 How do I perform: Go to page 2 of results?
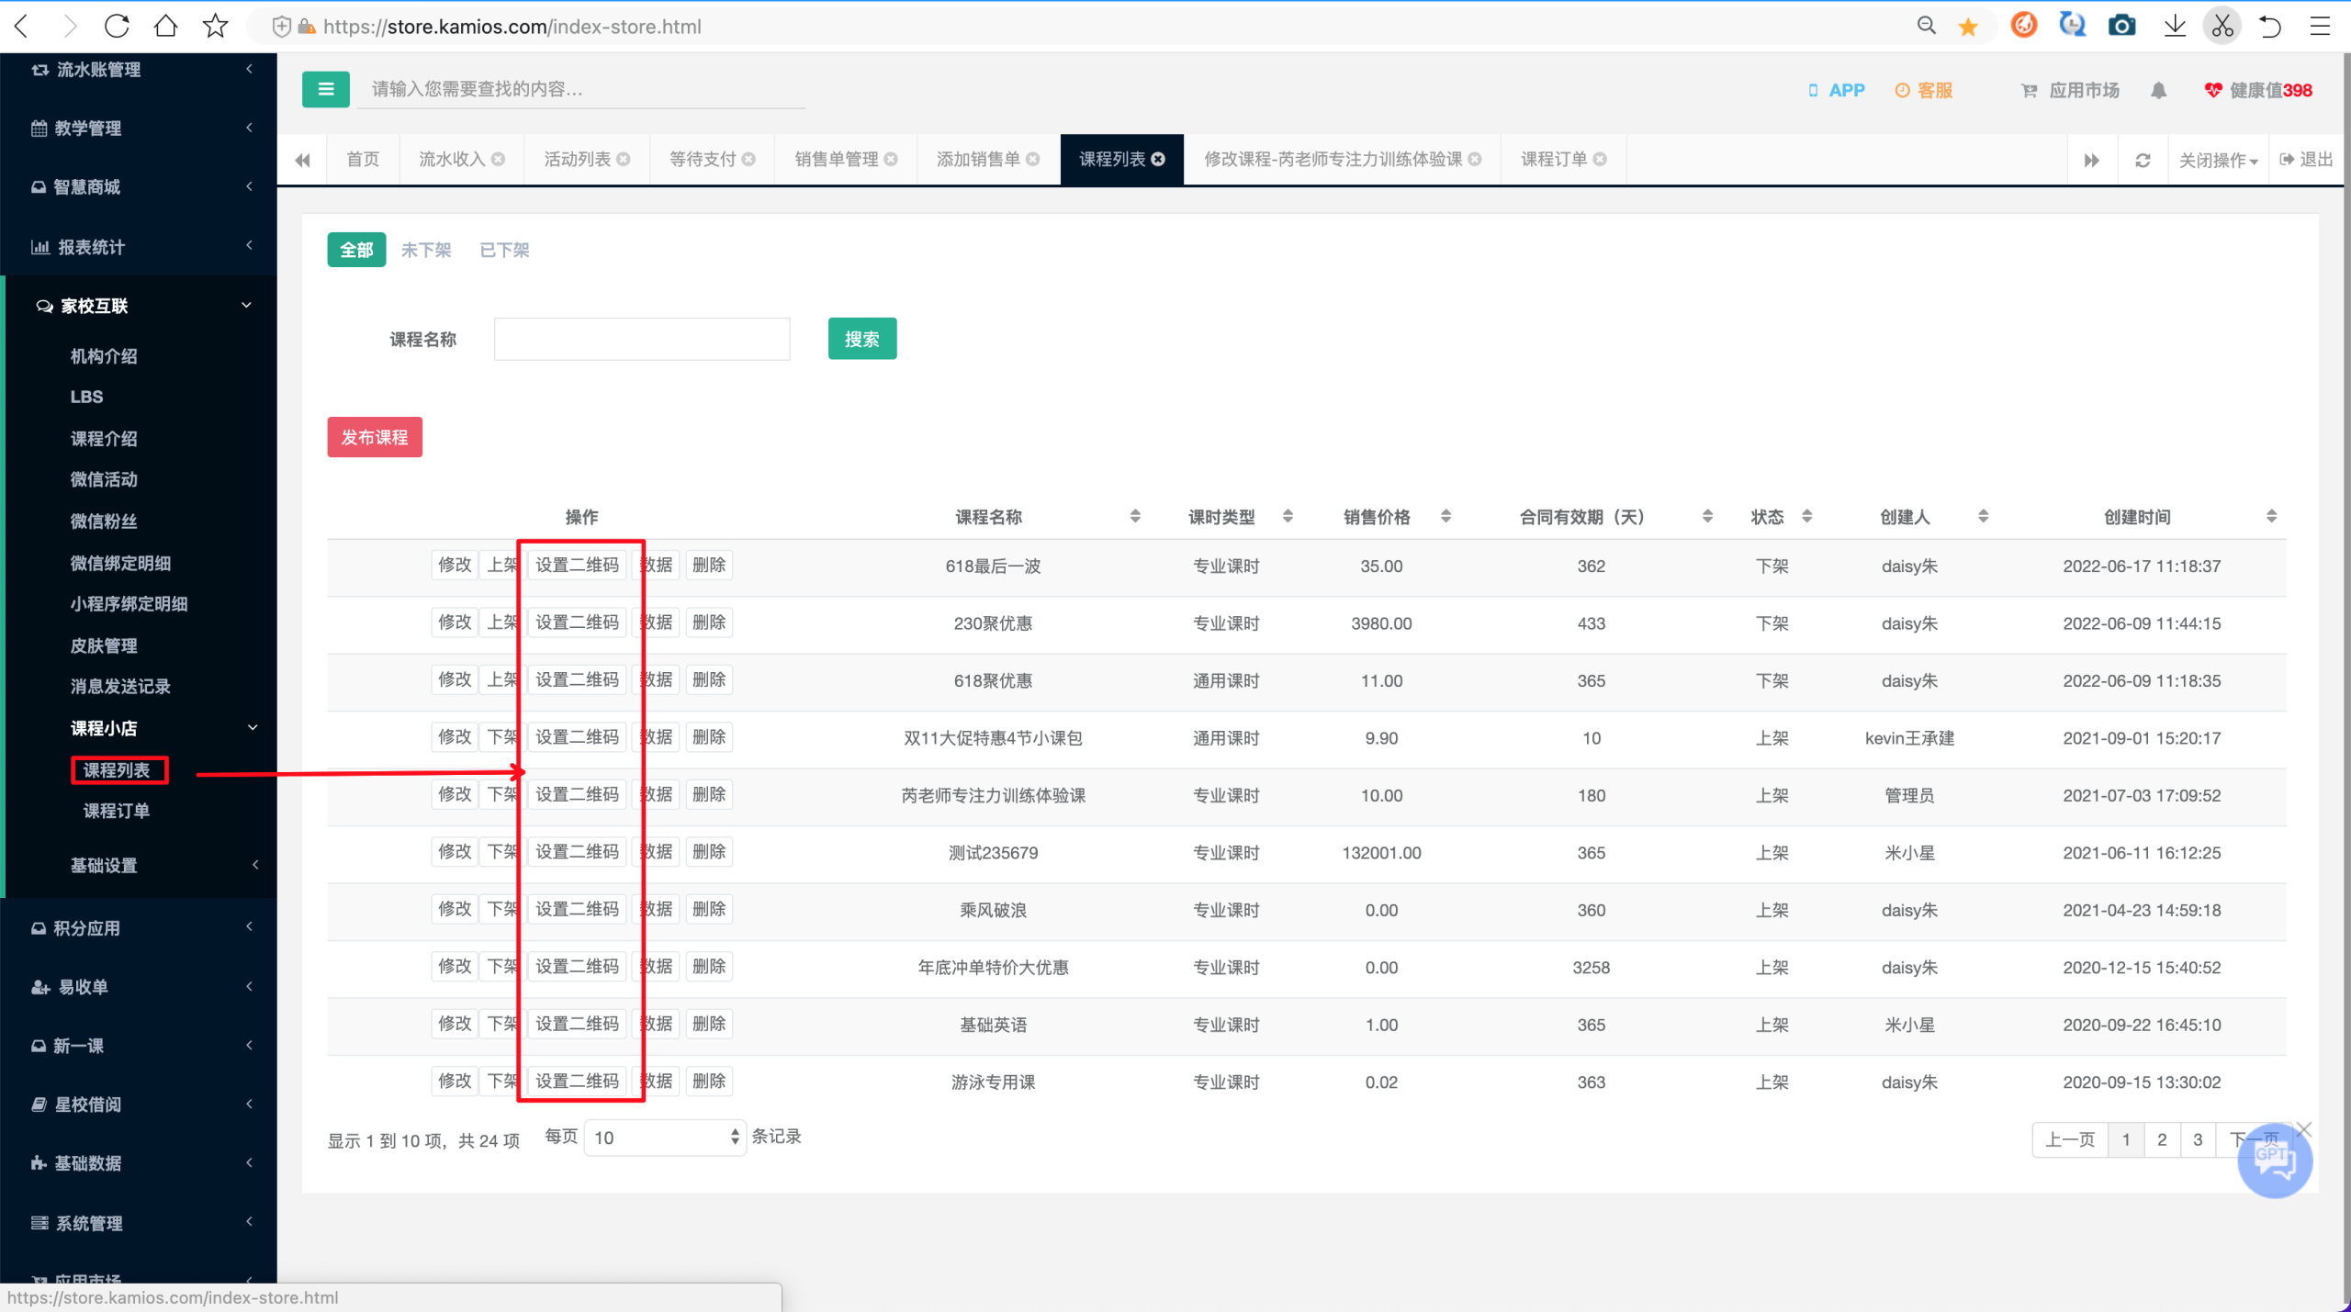[2162, 1139]
